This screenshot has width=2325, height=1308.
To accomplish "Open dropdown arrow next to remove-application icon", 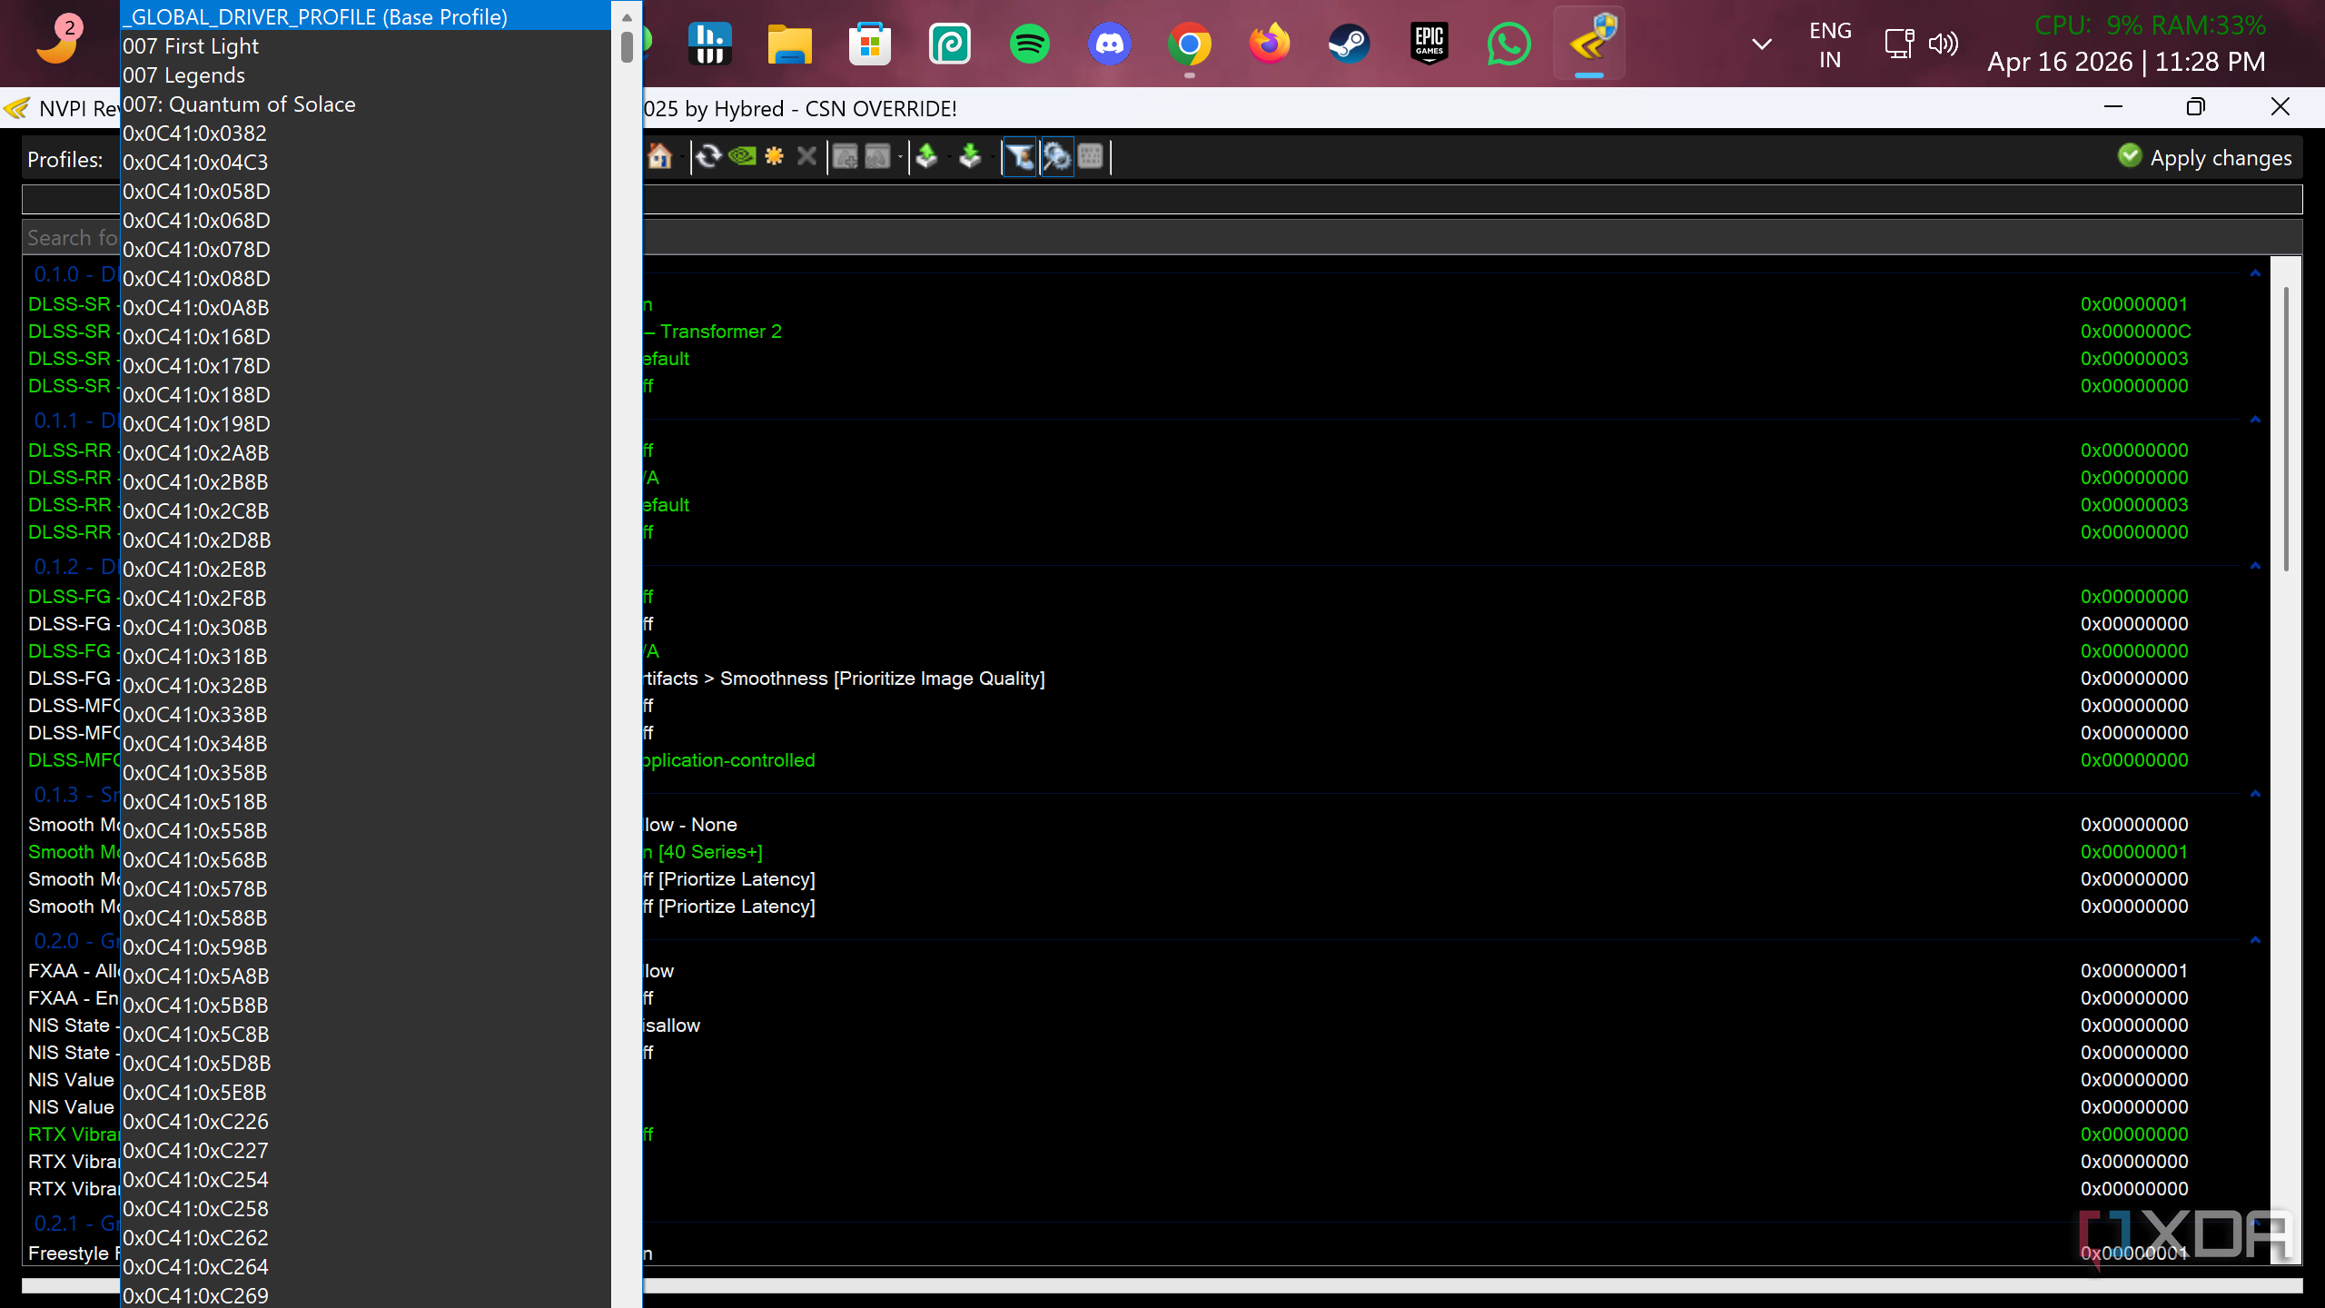I will point(900,158).
